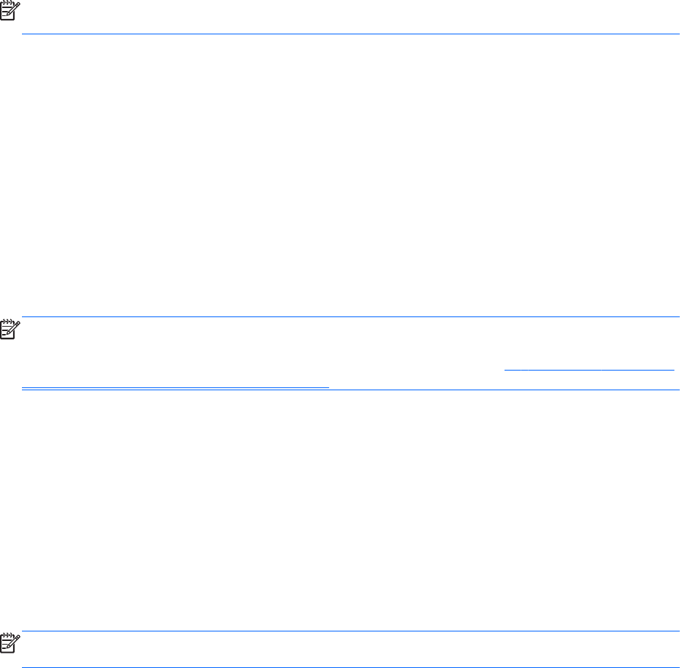Click the middle notepad-and-pencil note icon
680x668 pixels.
(x=10, y=330)
